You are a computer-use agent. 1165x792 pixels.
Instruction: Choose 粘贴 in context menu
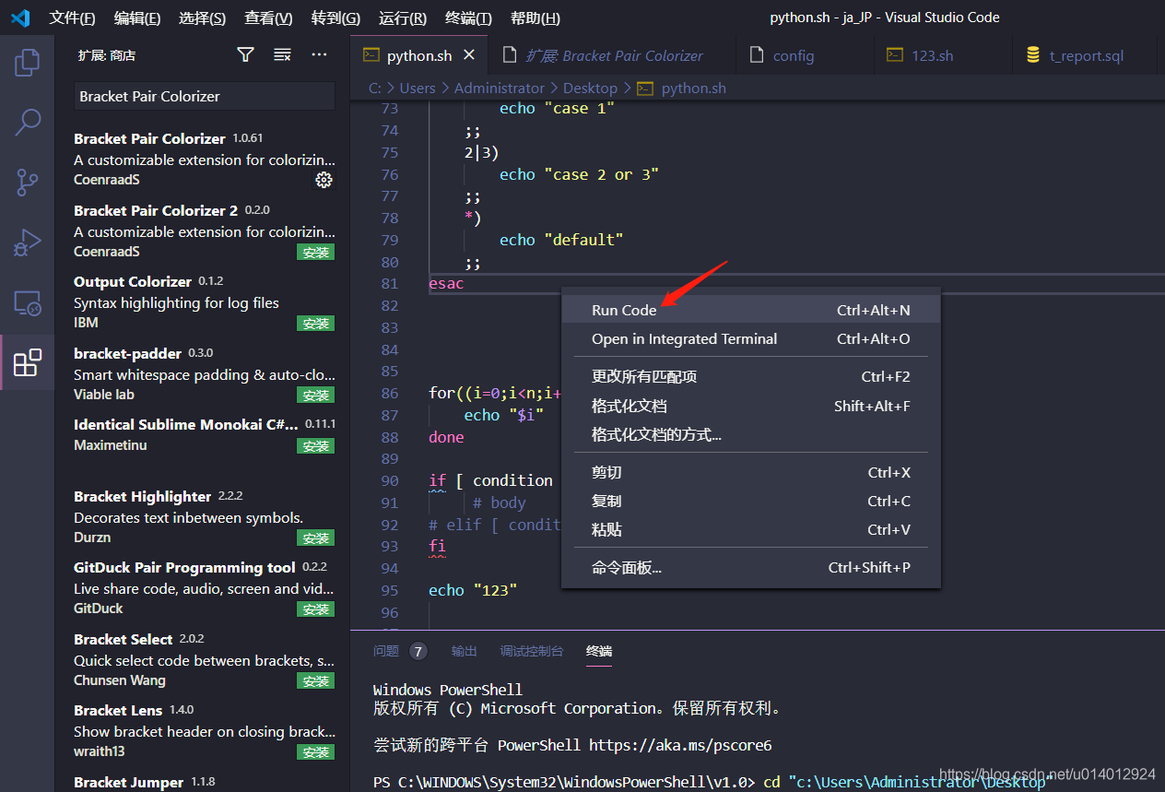(x=750, y=529)
